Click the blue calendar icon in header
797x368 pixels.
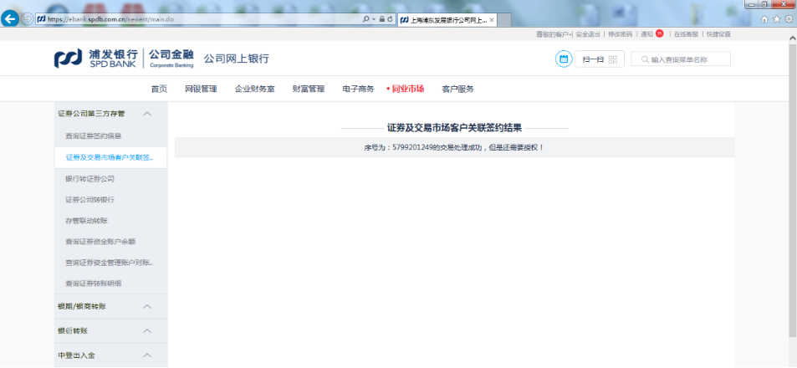pos(564,59)
